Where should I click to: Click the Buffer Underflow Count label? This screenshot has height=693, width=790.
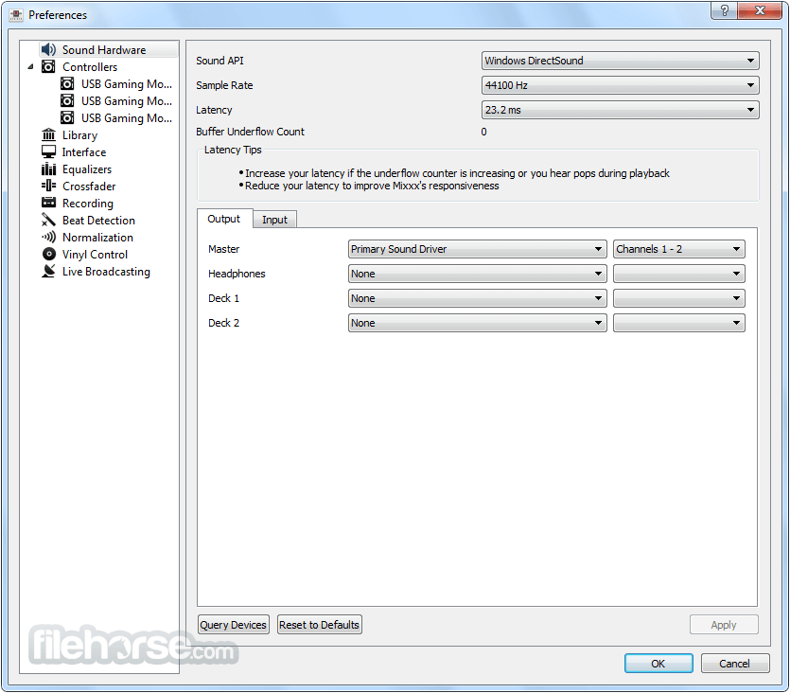(250, 132)
